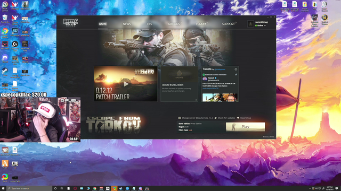Open the yellow folder icon, top right
Screen dimensions: 341x191
[x=314, y=6]
